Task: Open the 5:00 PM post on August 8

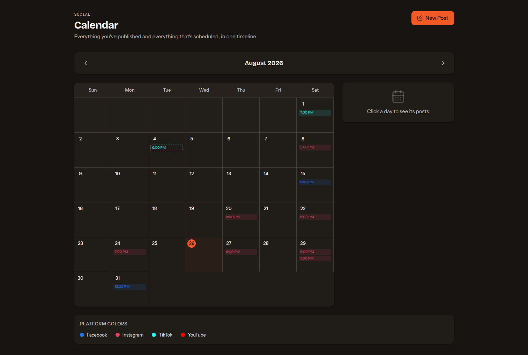Action: pos(315,147)
